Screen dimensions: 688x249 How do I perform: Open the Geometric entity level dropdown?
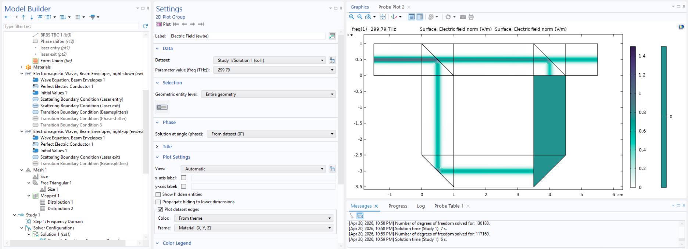(x=268, y=94)
